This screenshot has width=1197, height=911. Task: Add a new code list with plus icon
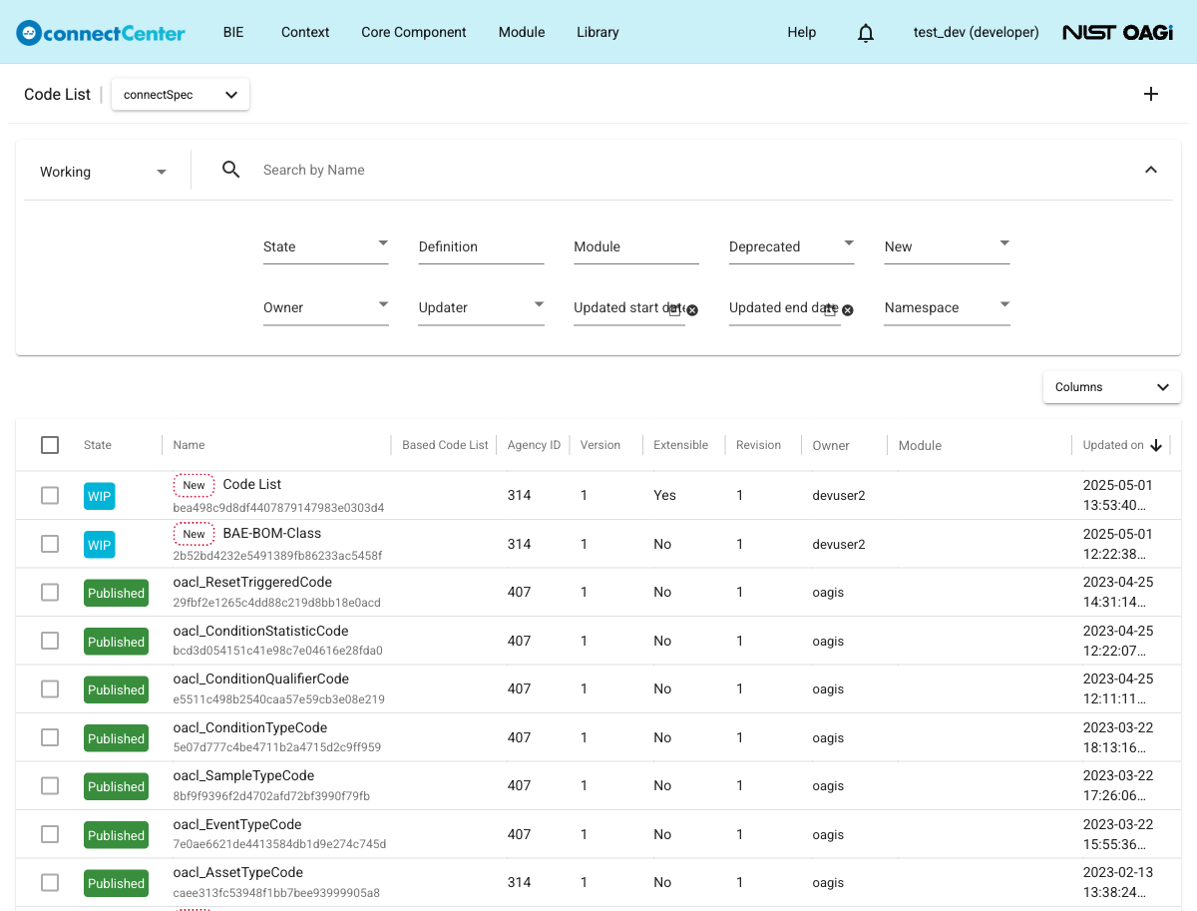[1151, 94]
